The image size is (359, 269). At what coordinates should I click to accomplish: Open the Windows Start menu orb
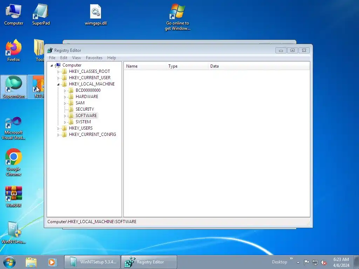(x=9, y=262)
